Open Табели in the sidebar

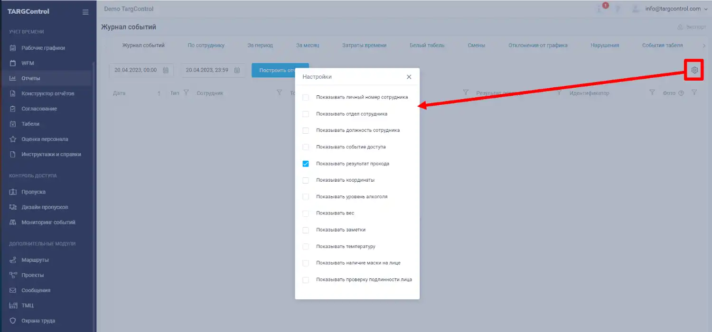[x=30, y=124]
